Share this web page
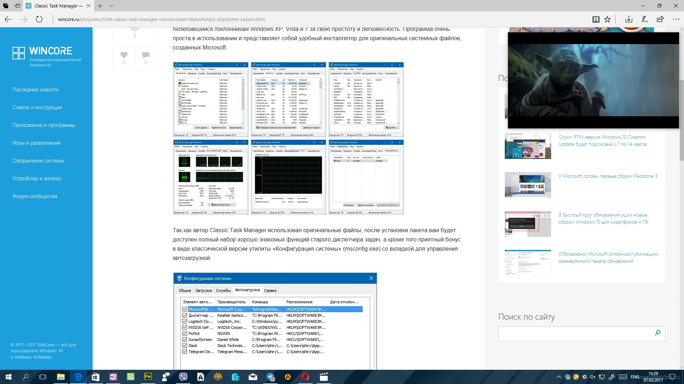The height and width of the screenshot is (384, 684). tap(660, 19)
